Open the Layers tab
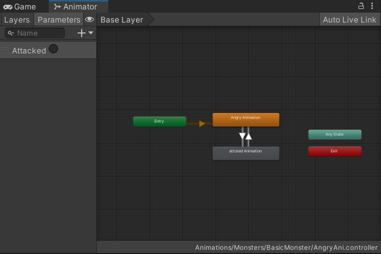 coord(17,20)
